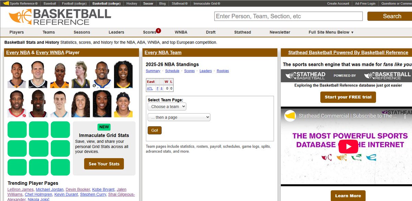The width and height of the screenshot is (412, 201).
Task: Click the Search button
Action: (x=390, y=16)
